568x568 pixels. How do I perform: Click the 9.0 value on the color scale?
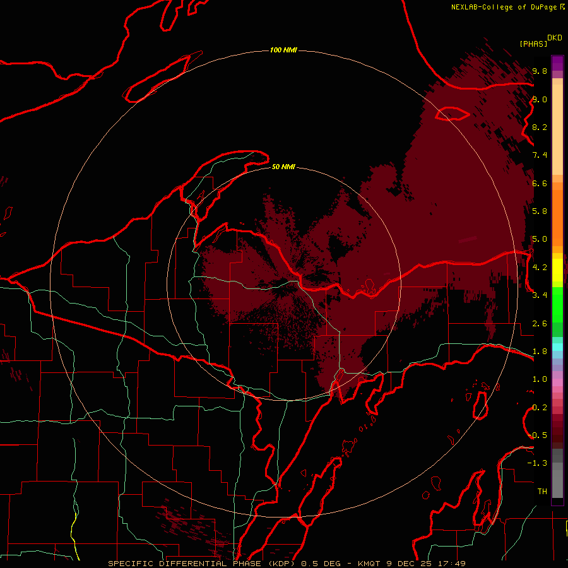point(540,99)
